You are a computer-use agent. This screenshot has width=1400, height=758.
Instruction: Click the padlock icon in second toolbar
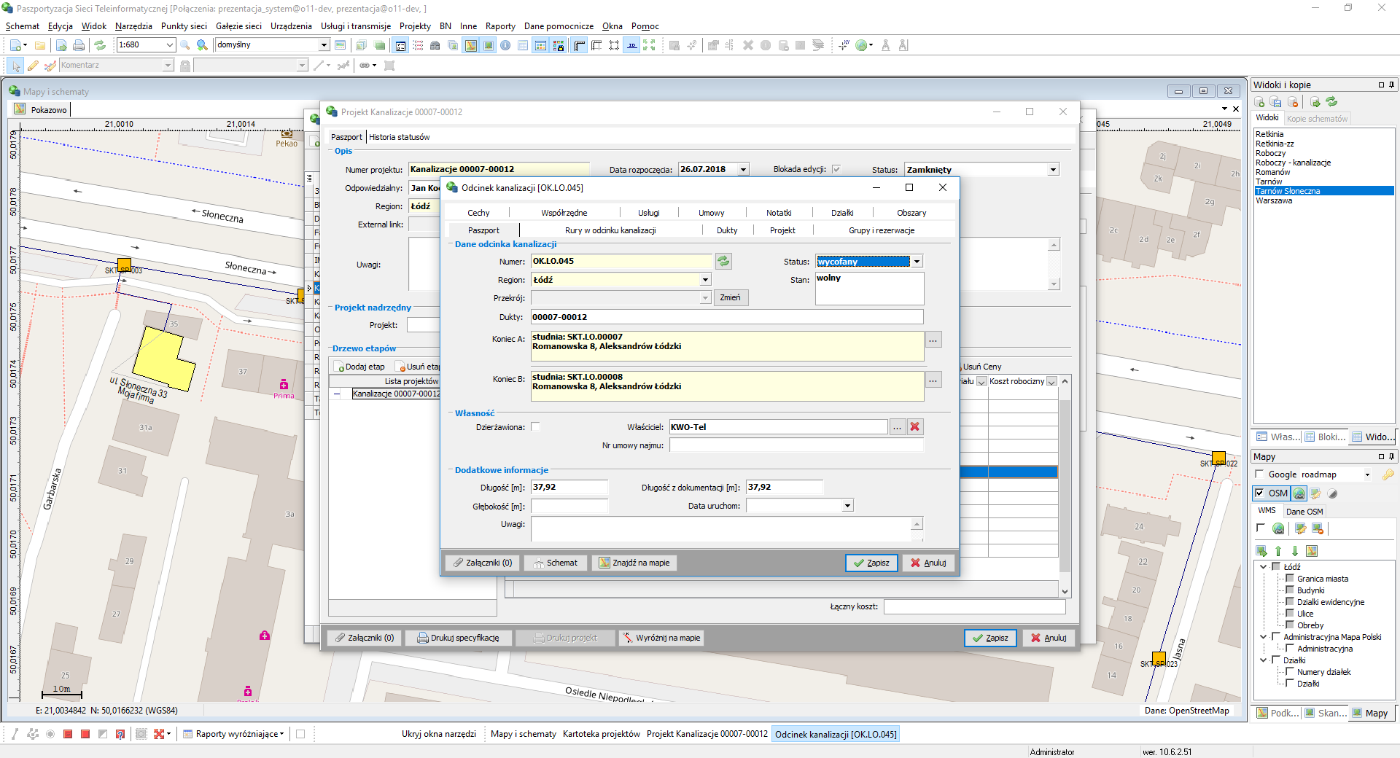coord(185,66)
